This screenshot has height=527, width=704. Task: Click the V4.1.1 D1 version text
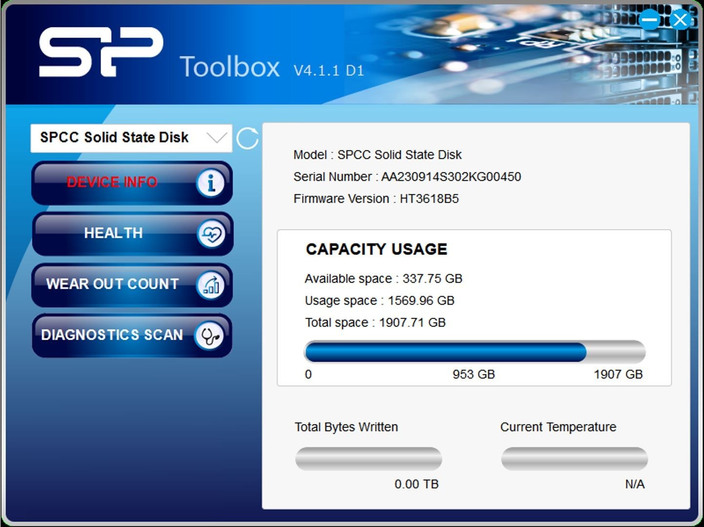pos(329,71)
